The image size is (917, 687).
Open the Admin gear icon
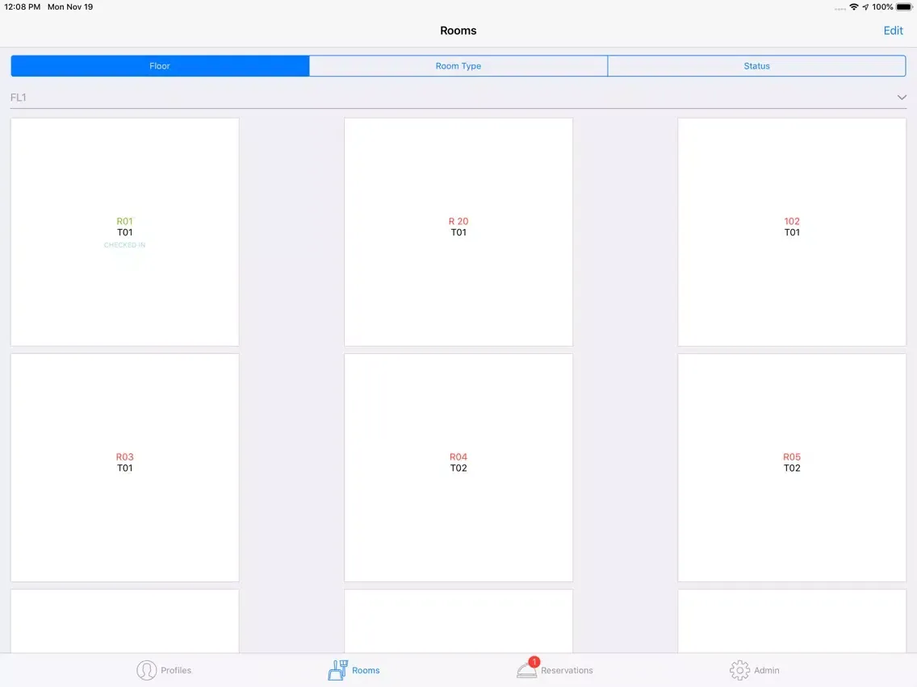[739, 670]
